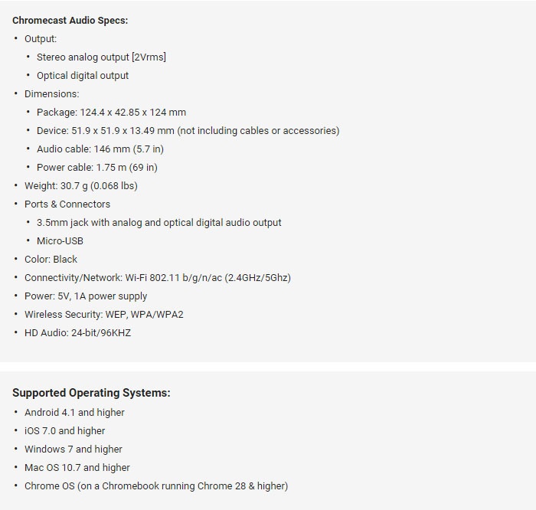Click the "HD Audio: 24-bit/96KHZ" line
This screenshot has width=536, height=510.
point(77,333)
